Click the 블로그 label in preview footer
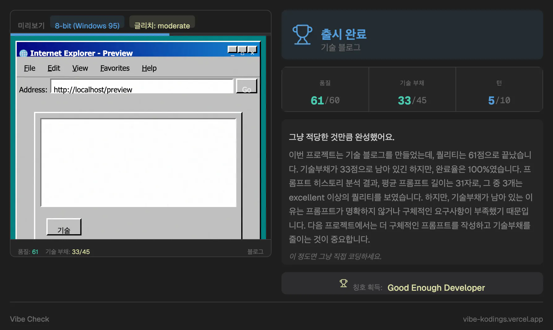 255,252
